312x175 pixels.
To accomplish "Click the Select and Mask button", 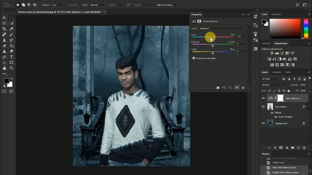I will pos(165,5).
